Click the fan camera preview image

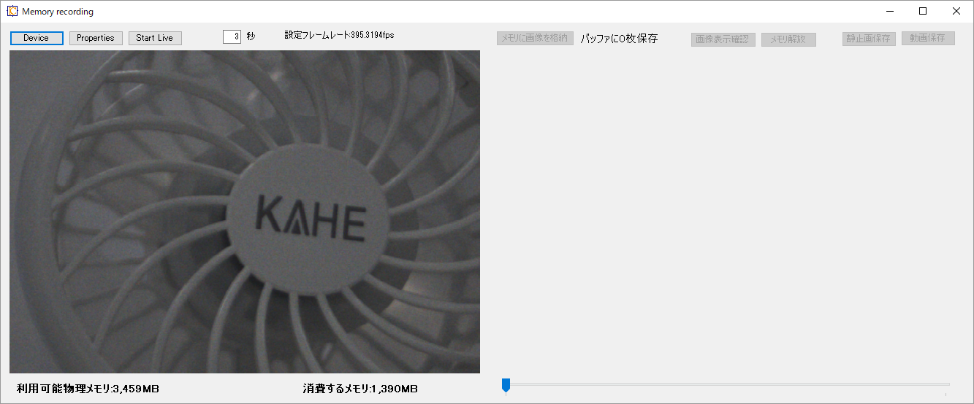[x=245, y=211]
